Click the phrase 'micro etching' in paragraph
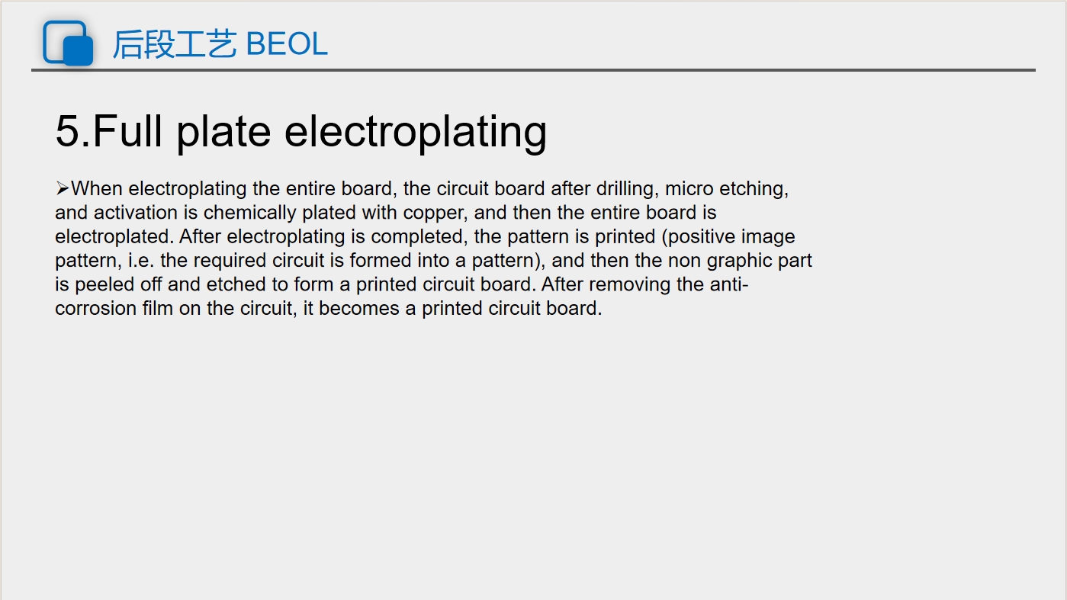Screen dimensions: 1067x600 727,188
